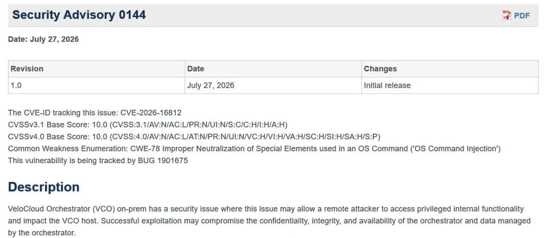Image resolution: width=545 pixels, height=238 pixels.
Task: Click the last description line about orchestrator
Action: pos(41,233)
